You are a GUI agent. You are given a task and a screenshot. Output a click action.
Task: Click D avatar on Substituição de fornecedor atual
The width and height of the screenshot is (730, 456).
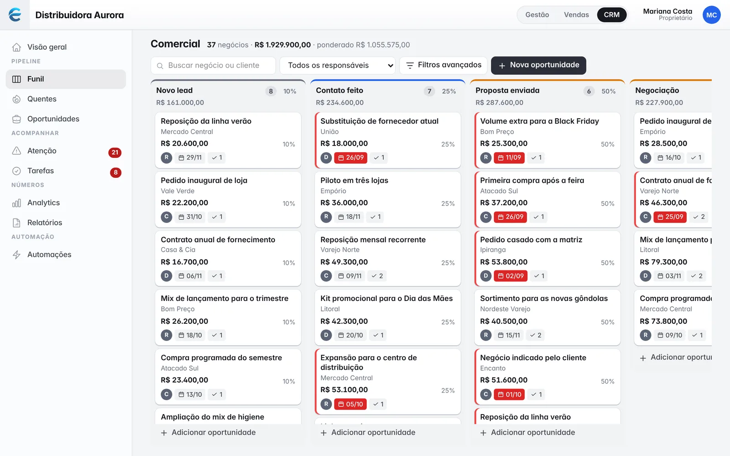tap(326, 158)
